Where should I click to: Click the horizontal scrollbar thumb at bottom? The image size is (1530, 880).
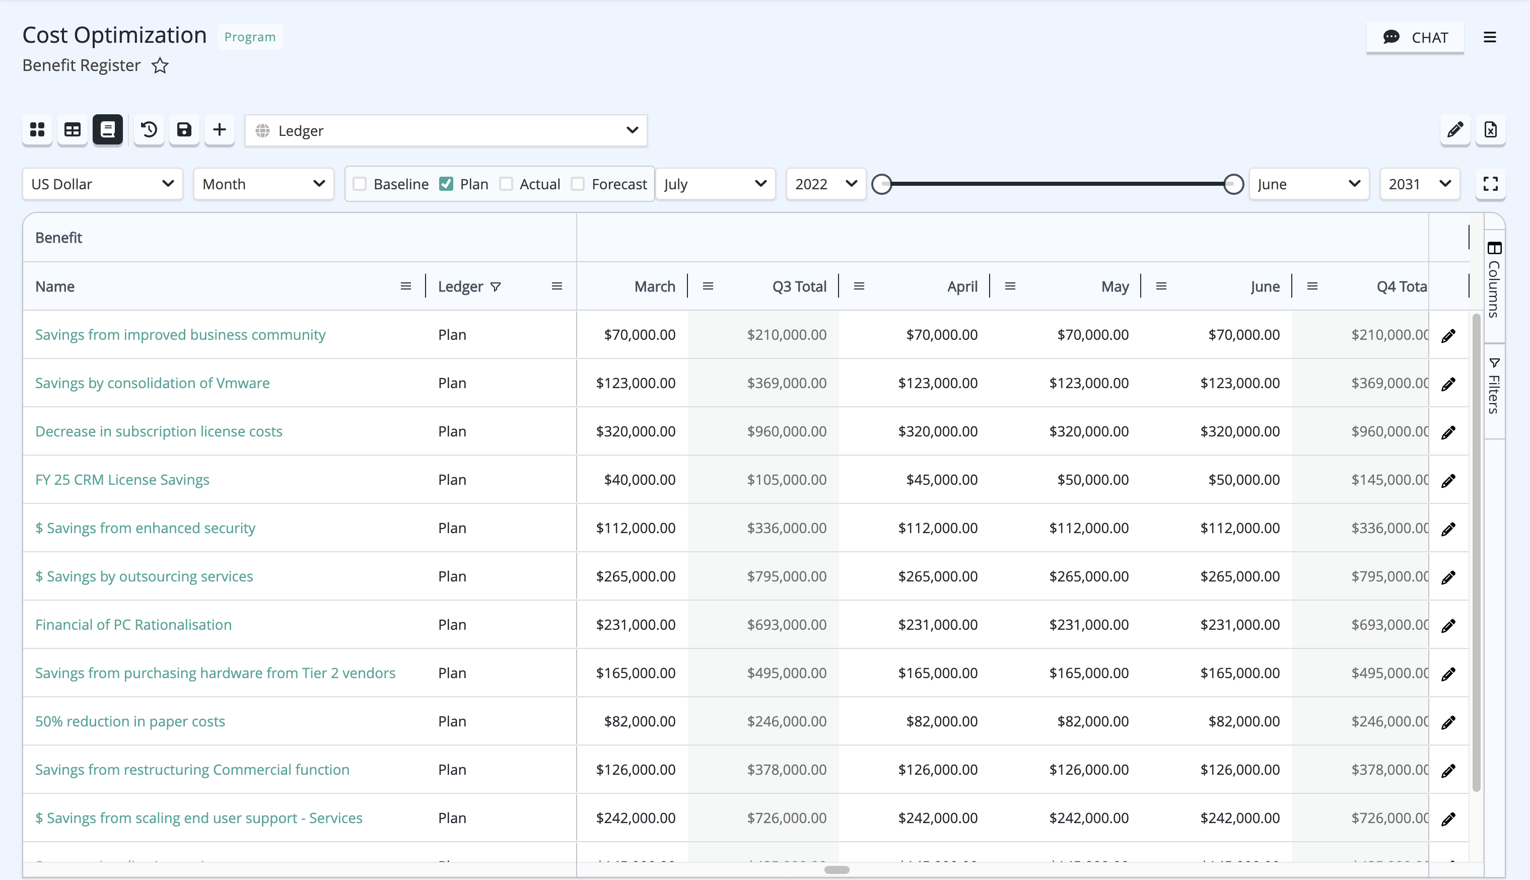837,870
